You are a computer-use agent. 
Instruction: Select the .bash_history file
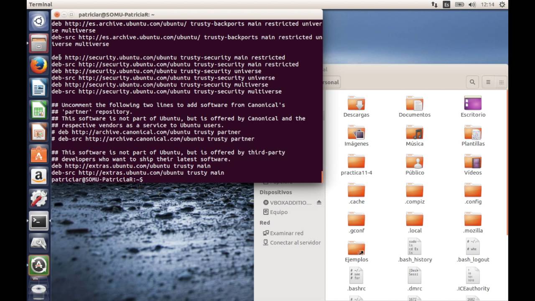pos(415,250)
